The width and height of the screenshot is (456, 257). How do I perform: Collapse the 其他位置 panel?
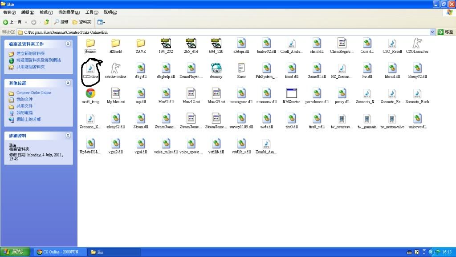click(x=68, y=83)
